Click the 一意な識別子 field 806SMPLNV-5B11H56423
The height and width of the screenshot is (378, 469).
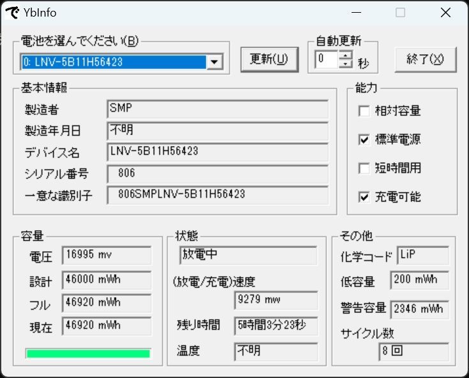(x=218, y=196)
